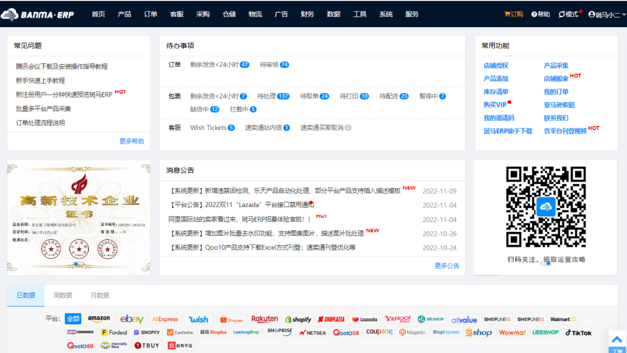627x353 pixels.
Task: Open 库存清单 shortcut
Action: coord(496,92)
